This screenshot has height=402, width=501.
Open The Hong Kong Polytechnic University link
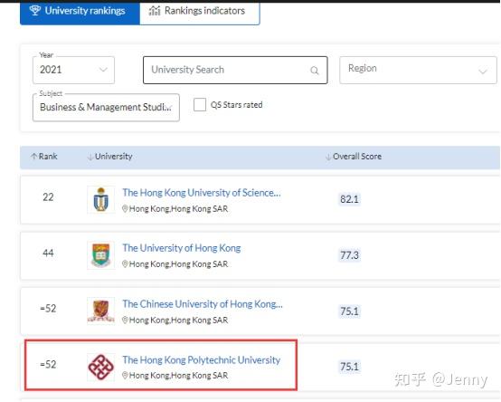point(202,360)
